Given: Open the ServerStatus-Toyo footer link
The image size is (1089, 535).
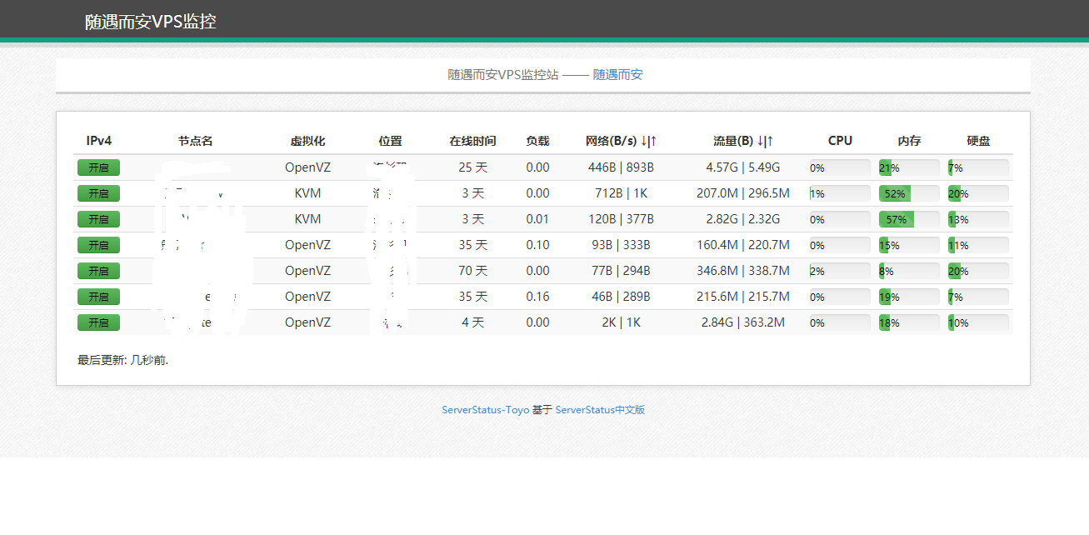Looking at the screenshot, I should [485, 409].
